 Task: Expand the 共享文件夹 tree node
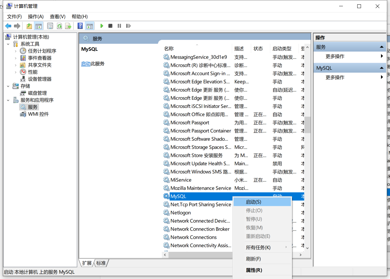pos(16,65)
